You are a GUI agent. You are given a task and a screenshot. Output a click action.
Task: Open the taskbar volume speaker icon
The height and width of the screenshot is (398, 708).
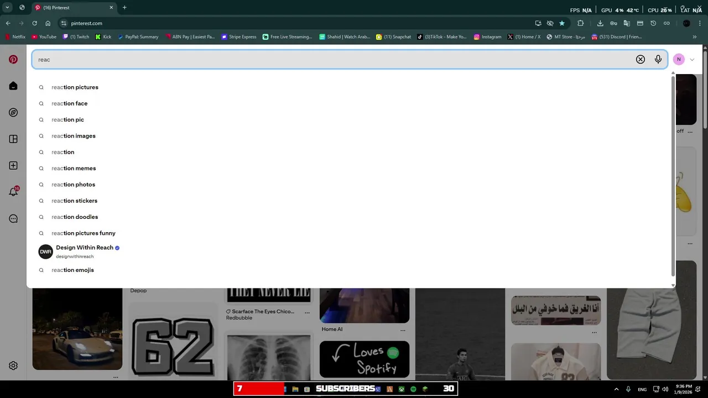coord(665,389)
